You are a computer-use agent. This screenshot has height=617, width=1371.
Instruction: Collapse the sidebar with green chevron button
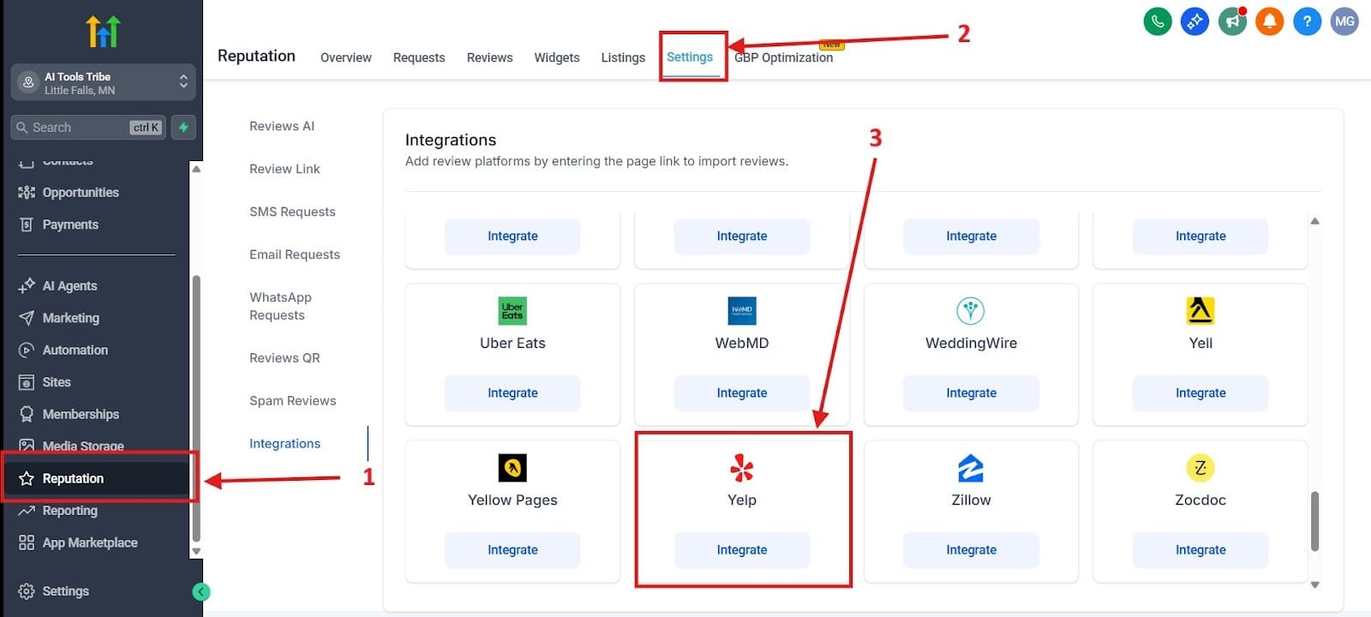pos(201,591)
